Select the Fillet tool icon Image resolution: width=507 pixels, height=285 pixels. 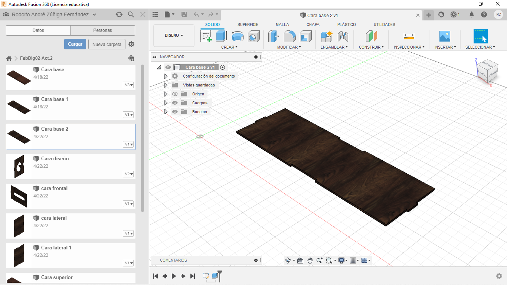pyautogui.click(x=290, y=36)
